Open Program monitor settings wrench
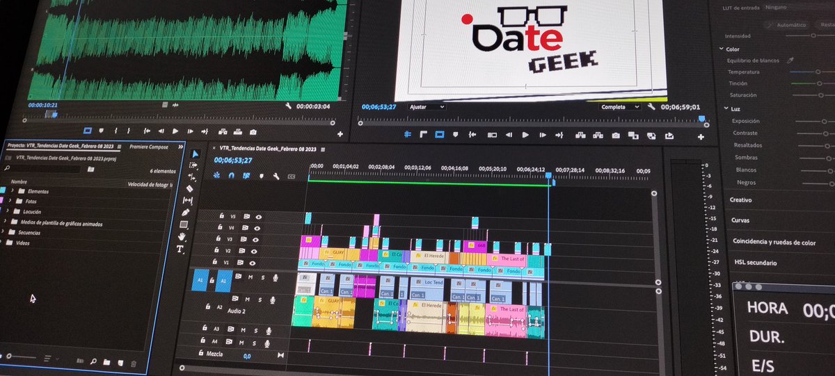The width and height of the screenshot is (835, 376). (651, 107)
